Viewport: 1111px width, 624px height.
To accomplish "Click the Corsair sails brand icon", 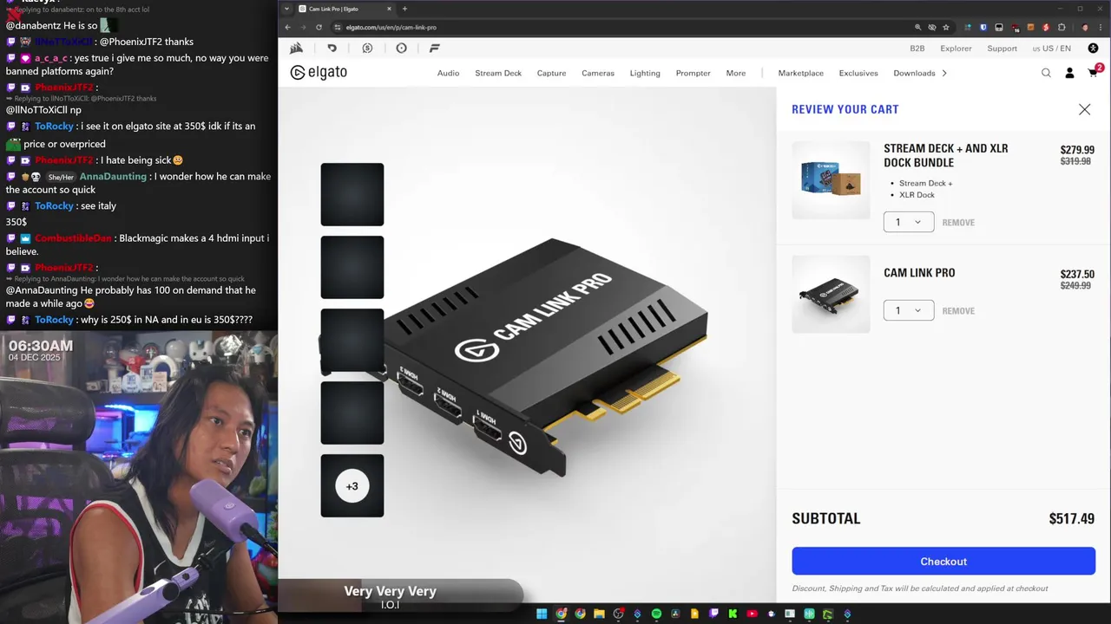I will pos(297,49).
